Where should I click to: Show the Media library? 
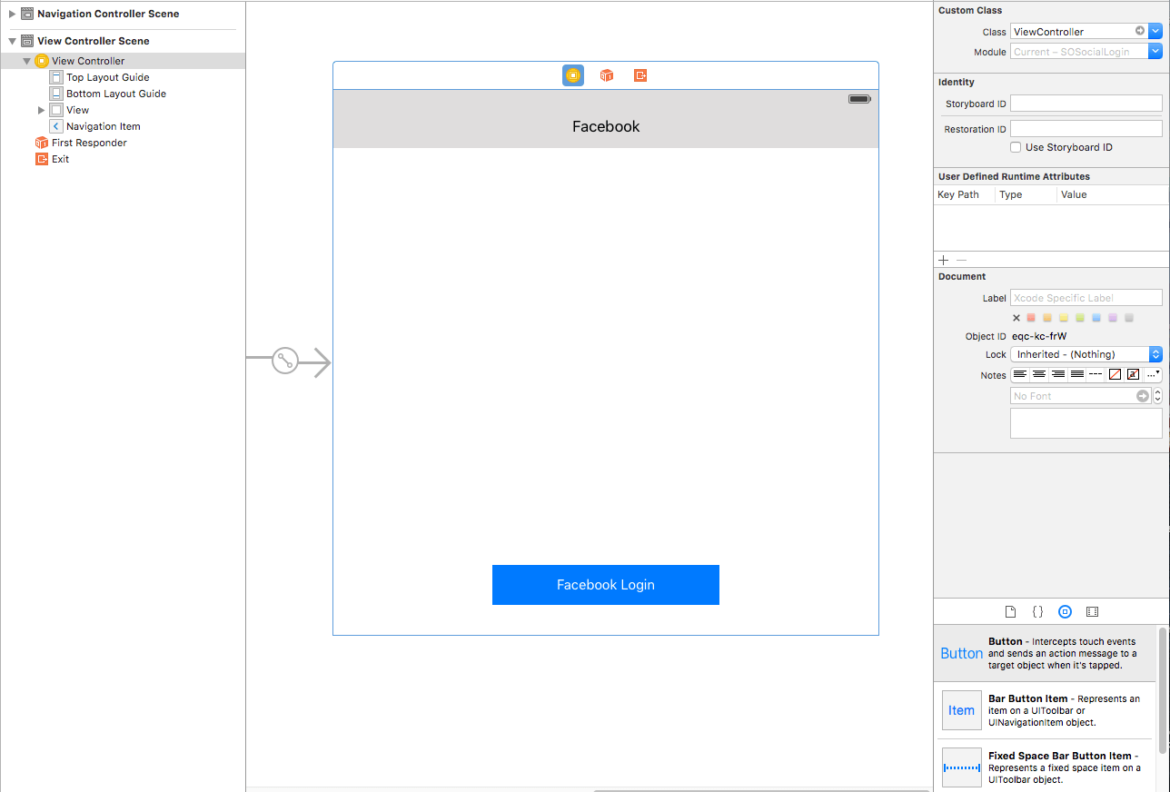click(1093, 612)
